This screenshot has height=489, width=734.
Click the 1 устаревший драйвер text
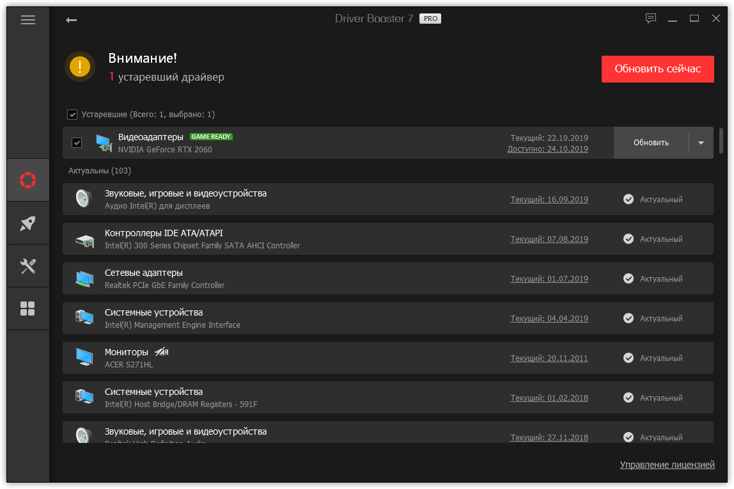[x=166, y=77]
